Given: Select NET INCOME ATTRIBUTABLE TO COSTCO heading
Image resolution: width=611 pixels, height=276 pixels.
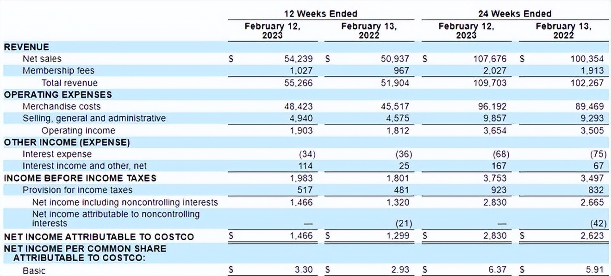Looking at the screenshot, I should click(99, 237).
